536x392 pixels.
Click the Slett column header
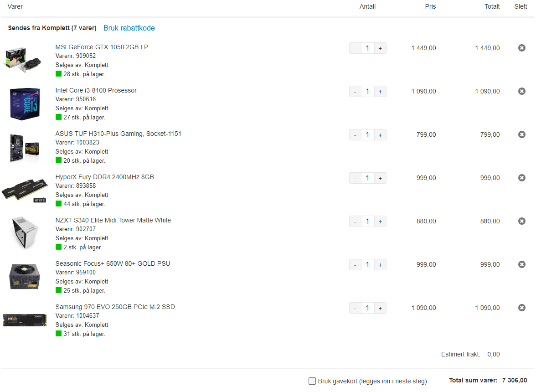tap(521, 6)
